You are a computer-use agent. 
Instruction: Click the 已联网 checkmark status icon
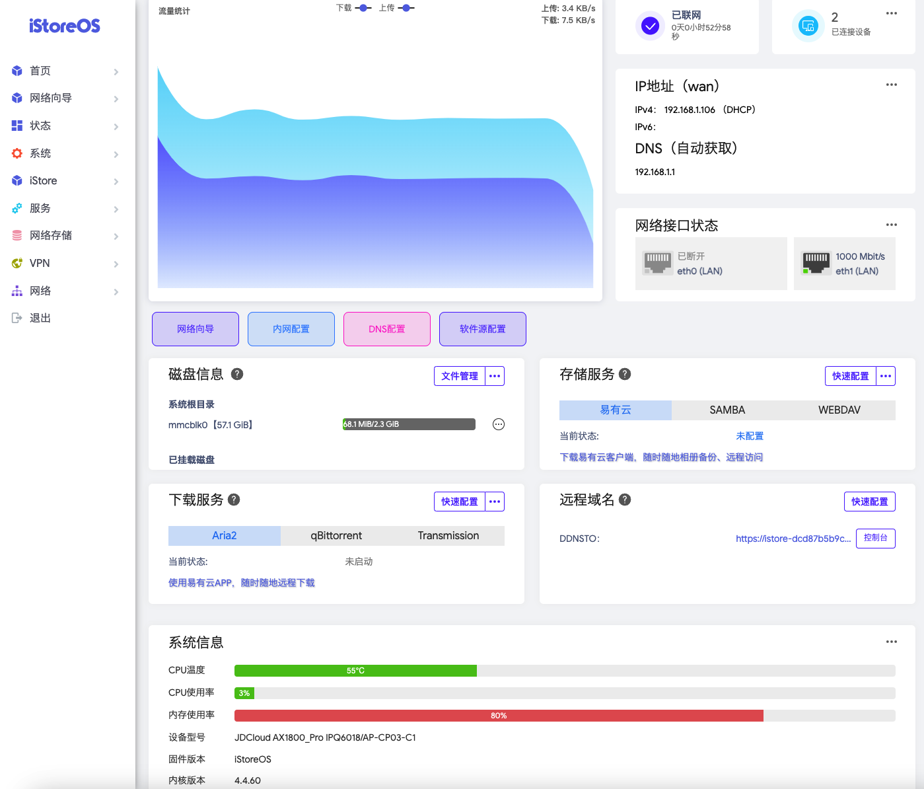tap(651, 26)
